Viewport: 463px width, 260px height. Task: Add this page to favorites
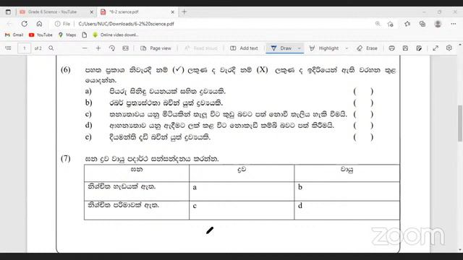pos(391,24)
